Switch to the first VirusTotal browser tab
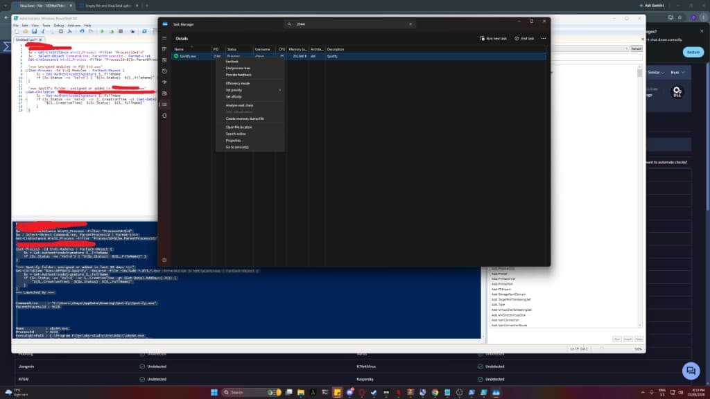The image size is (710, 399). point(42,6)
